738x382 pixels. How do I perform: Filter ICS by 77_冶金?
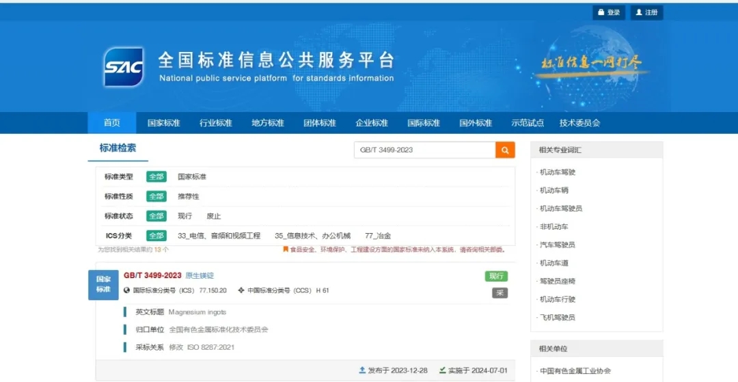click(x=377, y=236)
